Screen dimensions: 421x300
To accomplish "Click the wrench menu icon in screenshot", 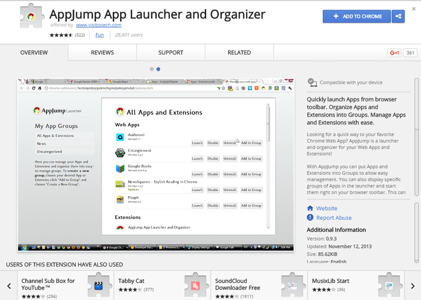I will 290,88.
